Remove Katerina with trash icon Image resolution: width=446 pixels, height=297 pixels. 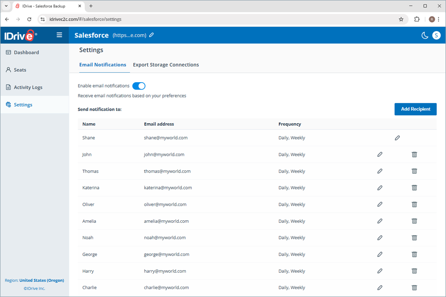(x=414, y=188)
